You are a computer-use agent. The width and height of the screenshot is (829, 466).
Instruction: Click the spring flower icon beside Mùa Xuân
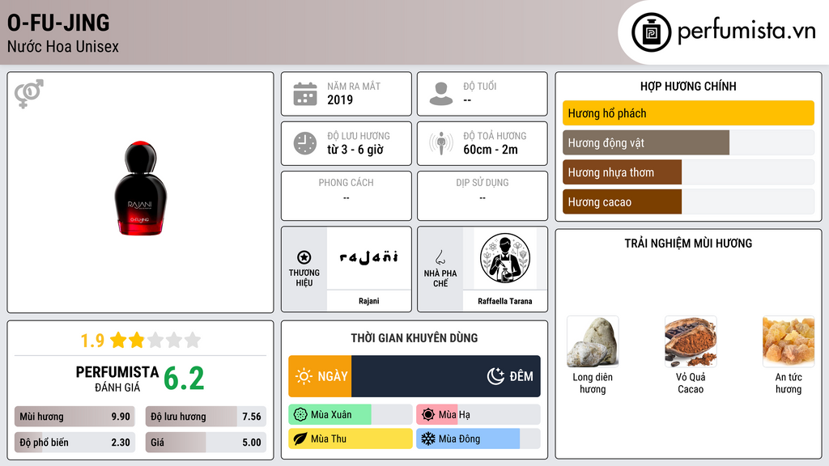300,415
